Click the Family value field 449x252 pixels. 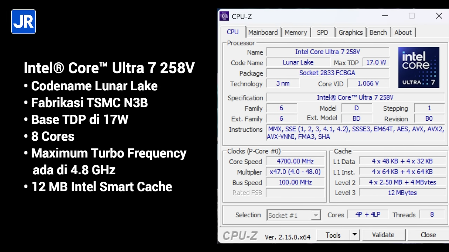(281, 108)
